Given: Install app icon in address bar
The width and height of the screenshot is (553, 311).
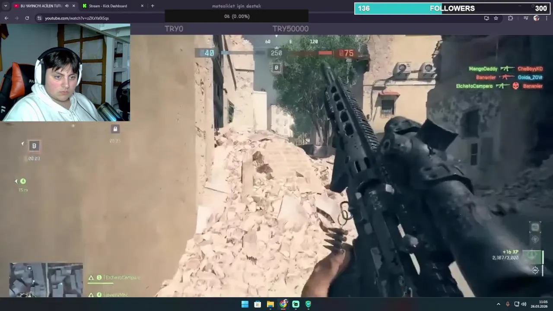Looking at the screenshot, I should pyautogui.click(x=486, y=18).
